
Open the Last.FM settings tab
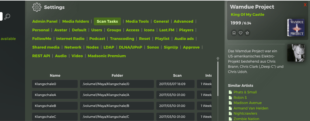[167, 30]
